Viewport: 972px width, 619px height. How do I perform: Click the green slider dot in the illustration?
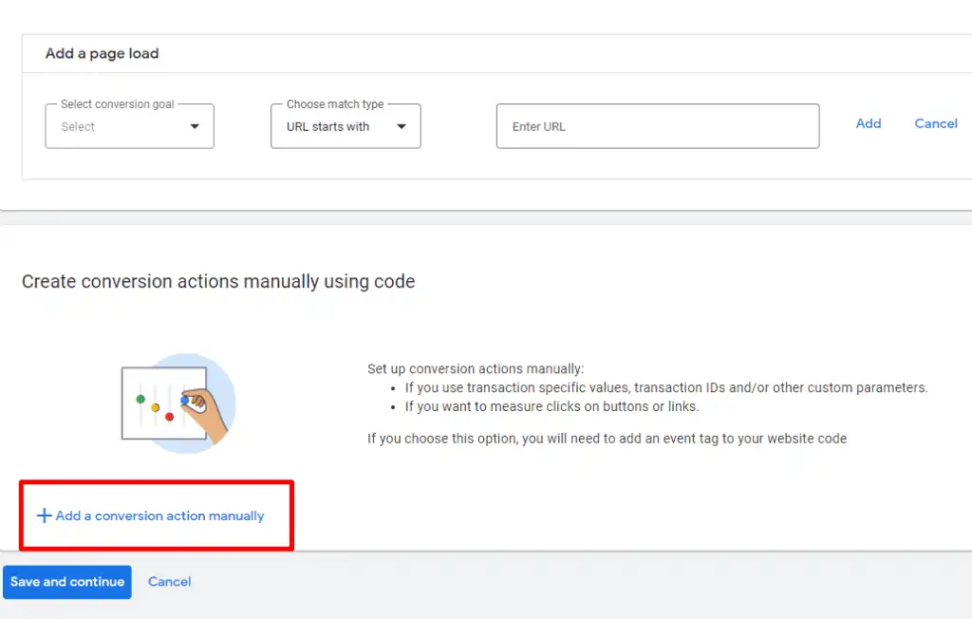(x=140, y=400)
